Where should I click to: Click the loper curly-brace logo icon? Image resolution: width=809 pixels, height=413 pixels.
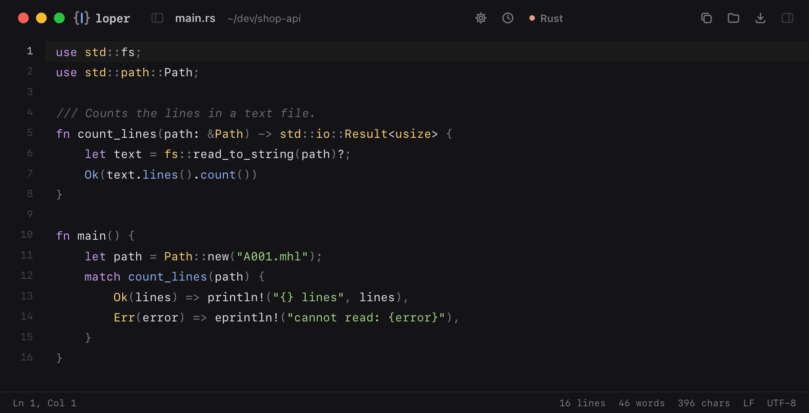82,18
